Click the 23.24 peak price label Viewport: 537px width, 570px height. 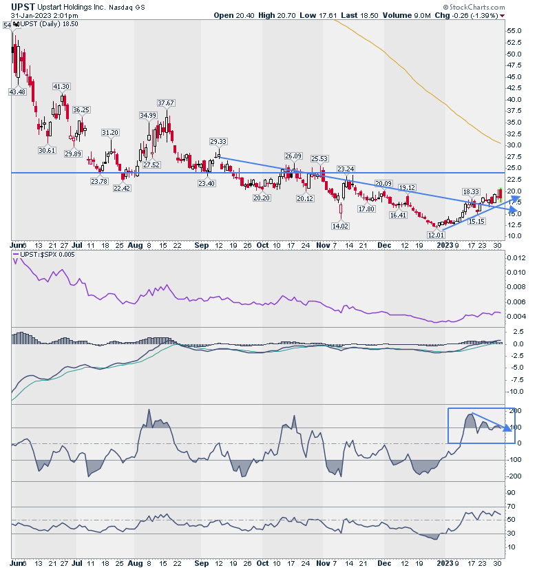tap(346, 169)
